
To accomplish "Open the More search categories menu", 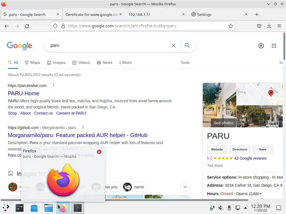I will coord(125,63).
